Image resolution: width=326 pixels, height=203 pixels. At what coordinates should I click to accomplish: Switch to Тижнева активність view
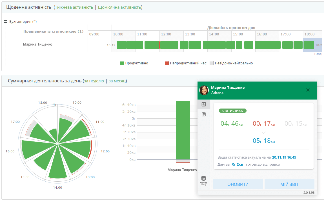74,7
